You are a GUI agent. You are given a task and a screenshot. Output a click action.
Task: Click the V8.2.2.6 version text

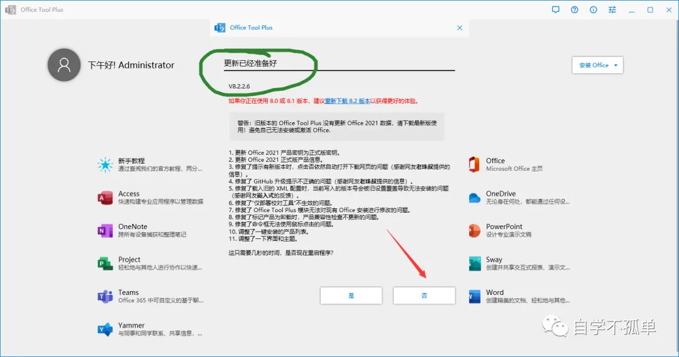click(239, 86)
